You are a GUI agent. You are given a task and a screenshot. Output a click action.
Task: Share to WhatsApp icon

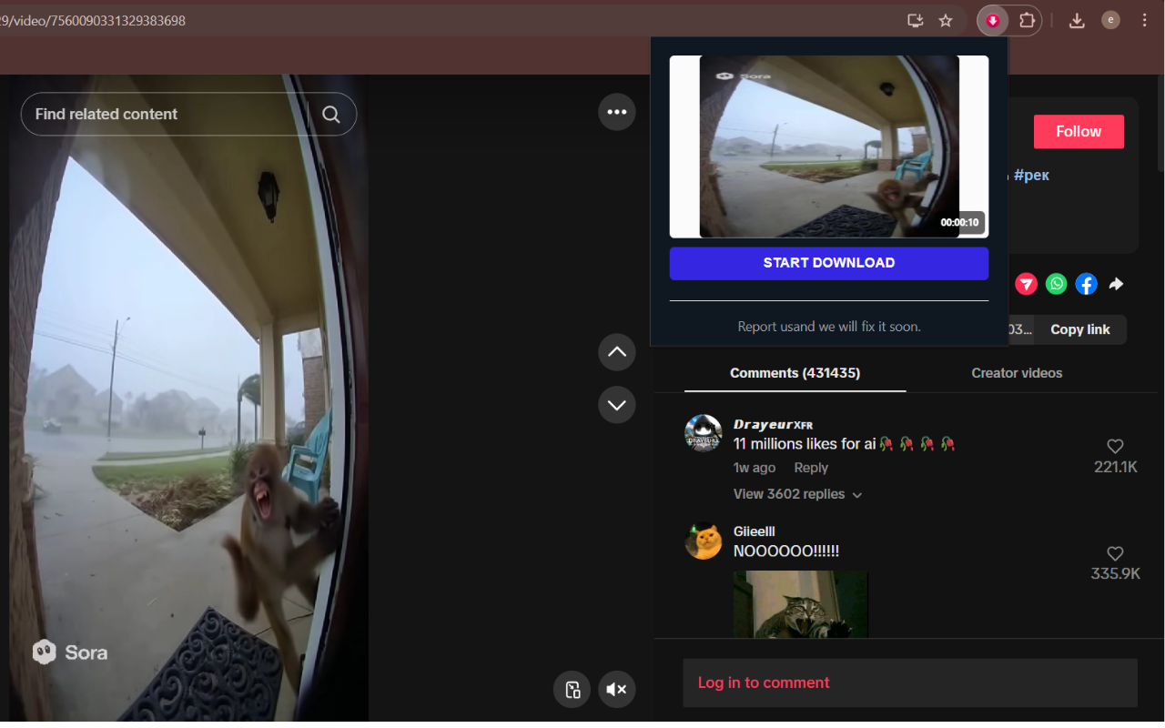coord(1056,284)
